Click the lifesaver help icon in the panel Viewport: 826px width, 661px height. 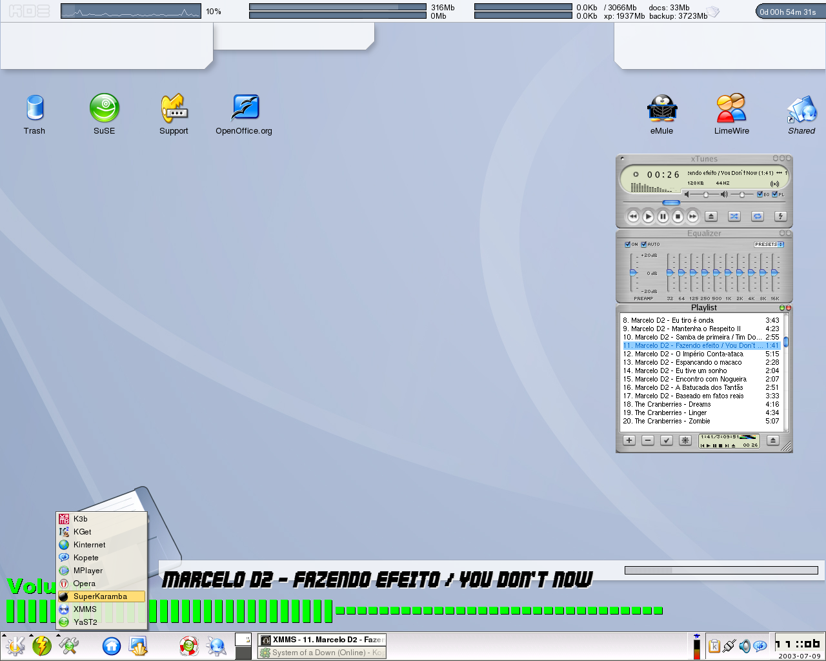click(x=188, y=646)
